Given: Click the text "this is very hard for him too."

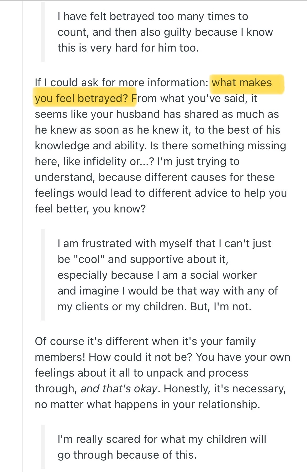Looking at the screenshot, I should (128, 48).
